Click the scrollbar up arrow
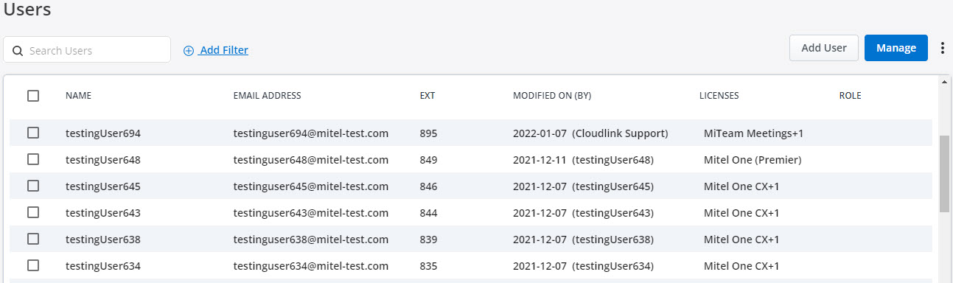The height and width of the screenshot is (283, 953). click(944, 82)
